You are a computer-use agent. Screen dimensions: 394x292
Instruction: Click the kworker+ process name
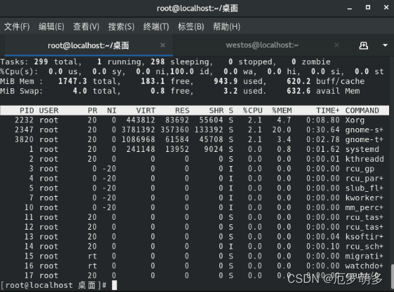tap(364, 198)
